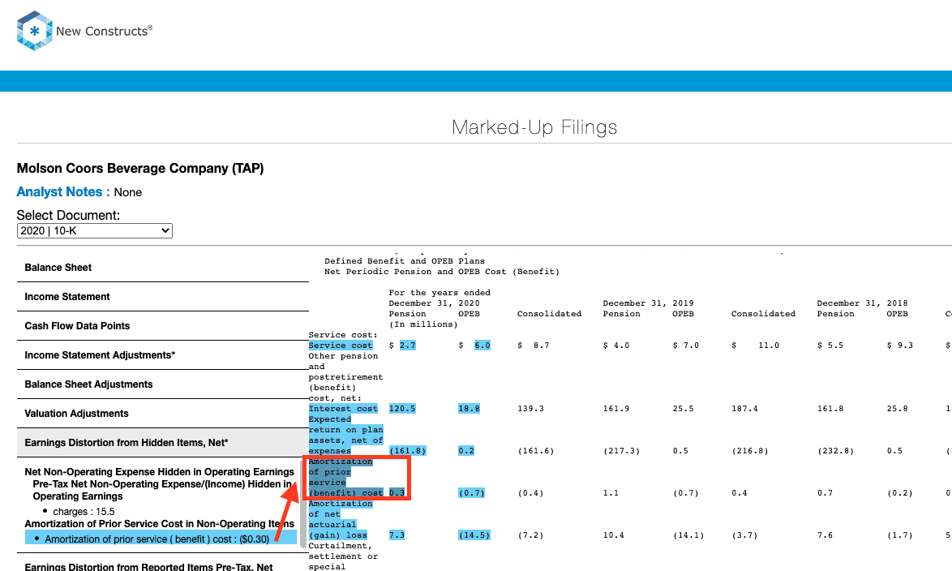
Task: Click the Expected return on plan assets label
Action: coord(346,435)
